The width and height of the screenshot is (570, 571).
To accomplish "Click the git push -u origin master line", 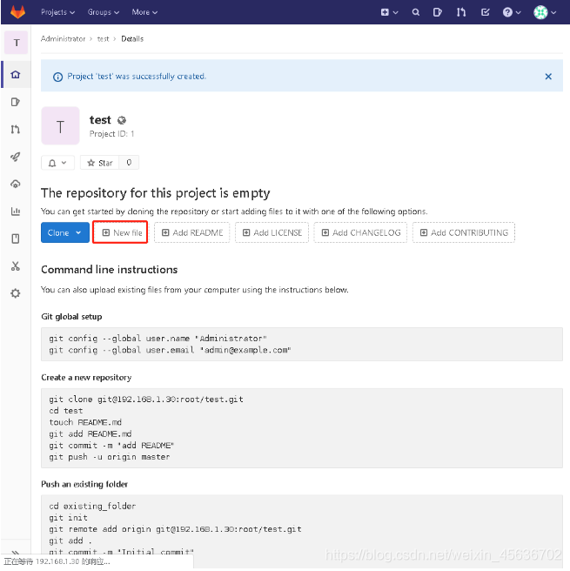I will (109, 457).
